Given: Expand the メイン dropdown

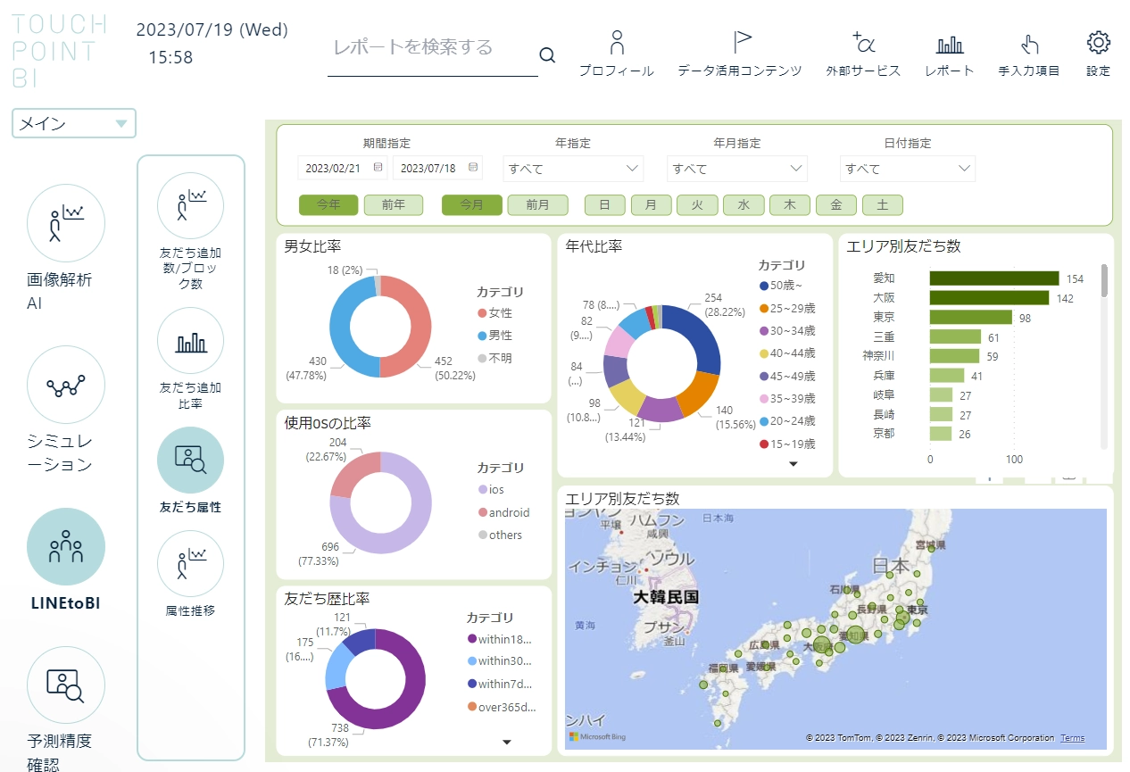Looking at the screenshot, I should pyautogui.click(x=74, y=124).
